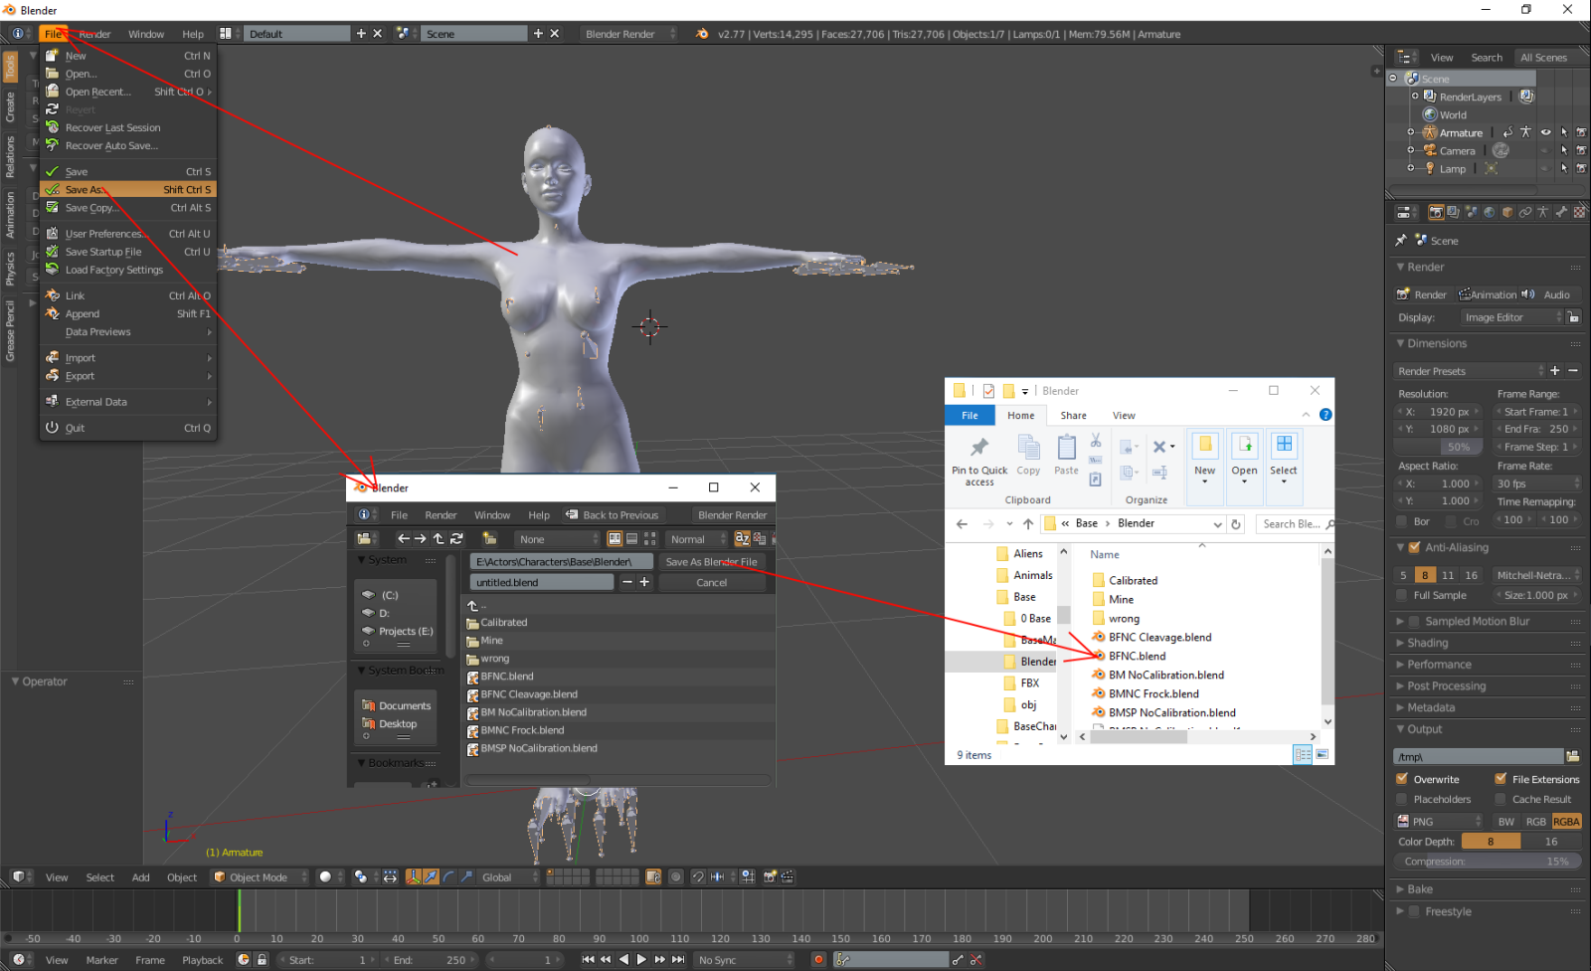Image resolution: width=1591 pixels, height=971 pixels.
Task: Play animation forward in timeline
Action: tap(641, 959)
